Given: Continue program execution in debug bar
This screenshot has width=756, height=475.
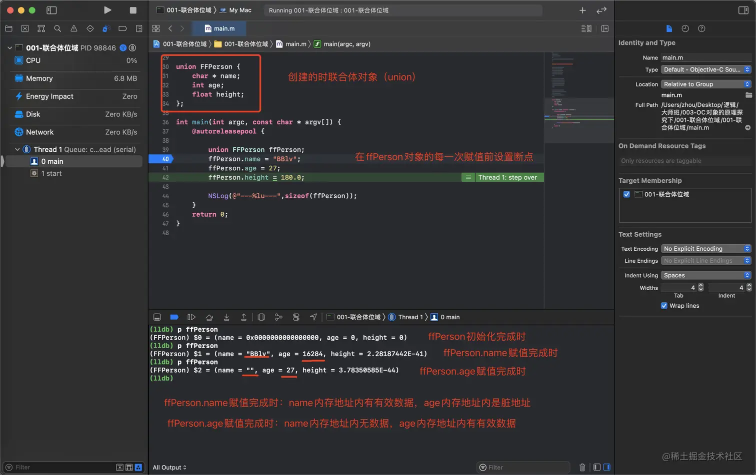Looking at the screenshot, I should pos(191,317).
